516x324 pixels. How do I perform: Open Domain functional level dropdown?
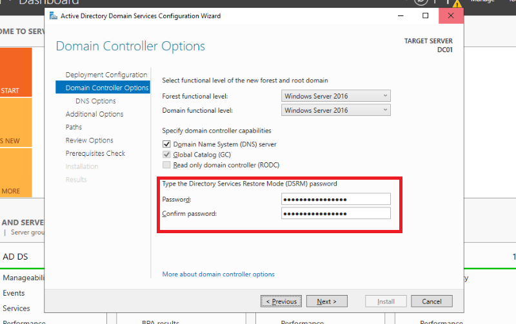(x=335, y=110)
